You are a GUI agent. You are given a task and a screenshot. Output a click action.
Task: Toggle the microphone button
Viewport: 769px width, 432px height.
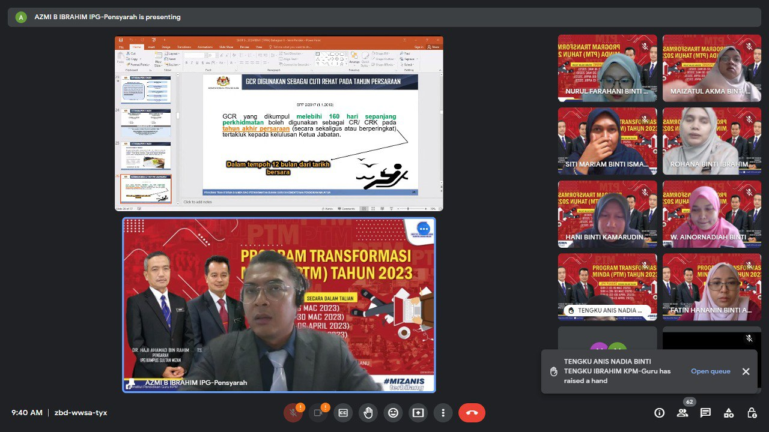[293, 413]
